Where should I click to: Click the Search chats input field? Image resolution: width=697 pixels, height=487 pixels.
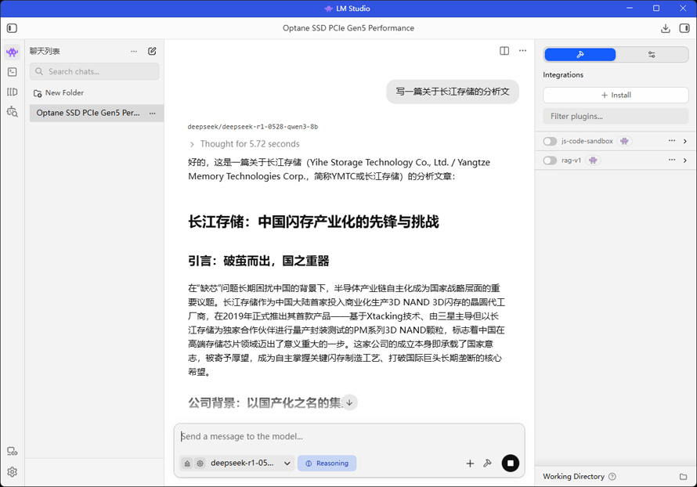click(95, 71)
